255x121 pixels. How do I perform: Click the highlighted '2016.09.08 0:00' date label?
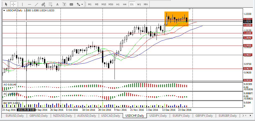click(x=26, y=110)
